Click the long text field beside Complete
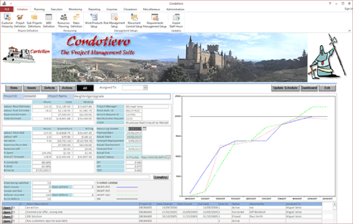This screenshot has height=224, width=353. (76, 177)
